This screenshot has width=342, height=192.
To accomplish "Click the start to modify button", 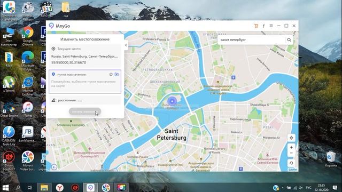I will [85, 111].
